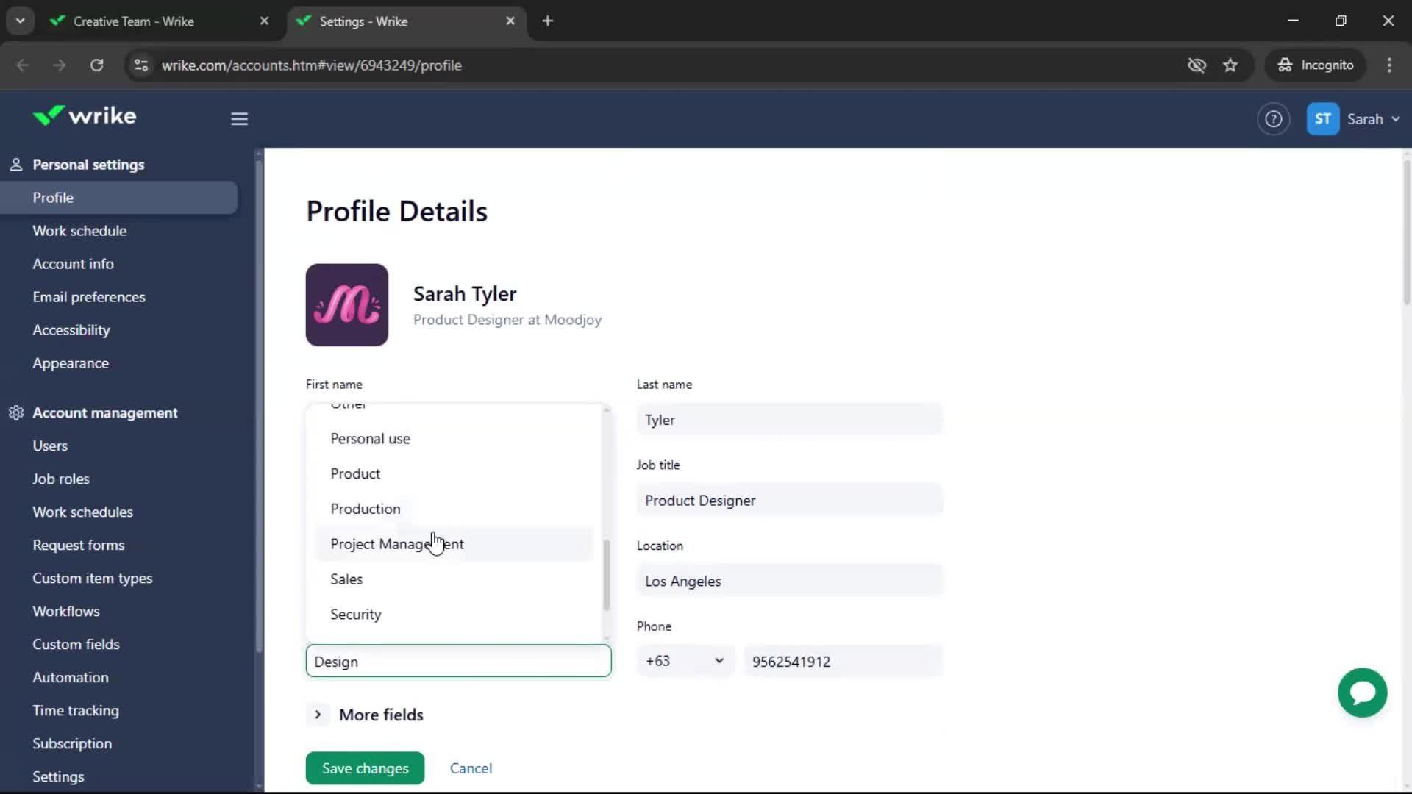The image size is (1412, 794).
Task: Click the ST user avatar
Action: tap(1322, 119)
